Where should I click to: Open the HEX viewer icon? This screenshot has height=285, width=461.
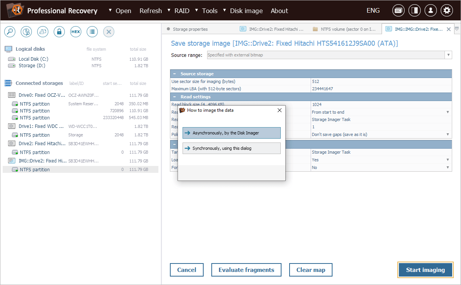coord(76,32)
